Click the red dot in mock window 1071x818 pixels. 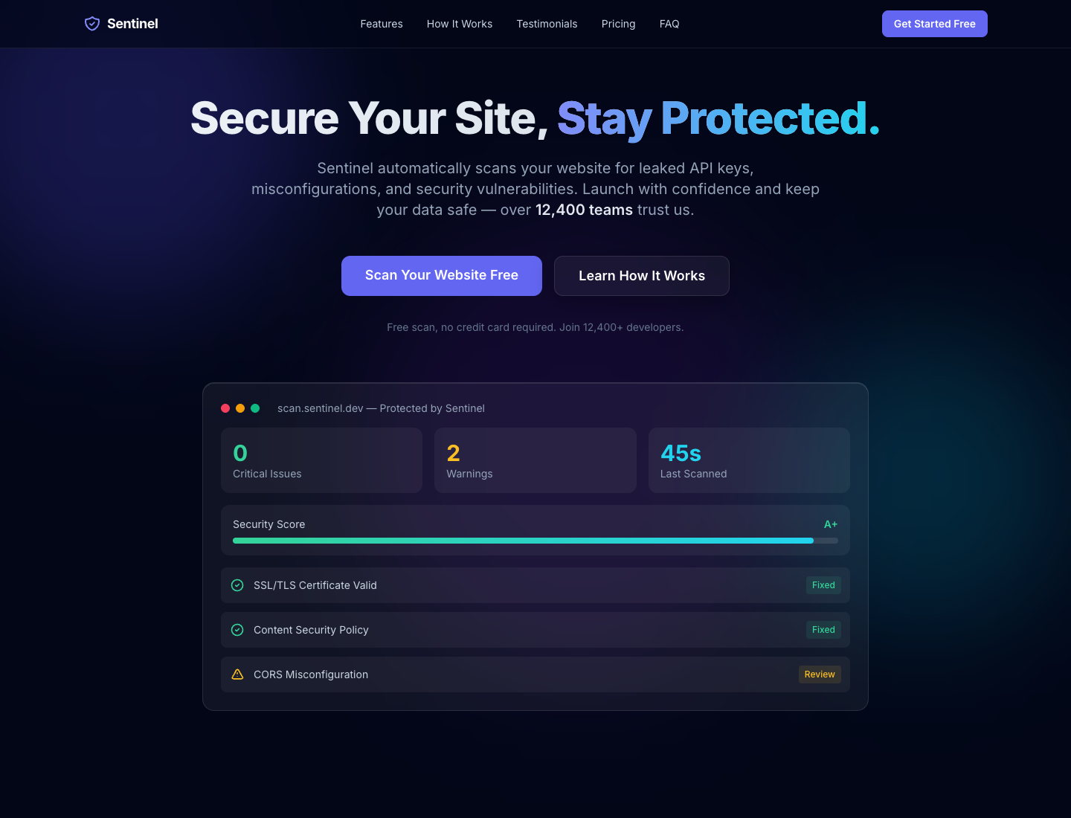tap(225, 408)
